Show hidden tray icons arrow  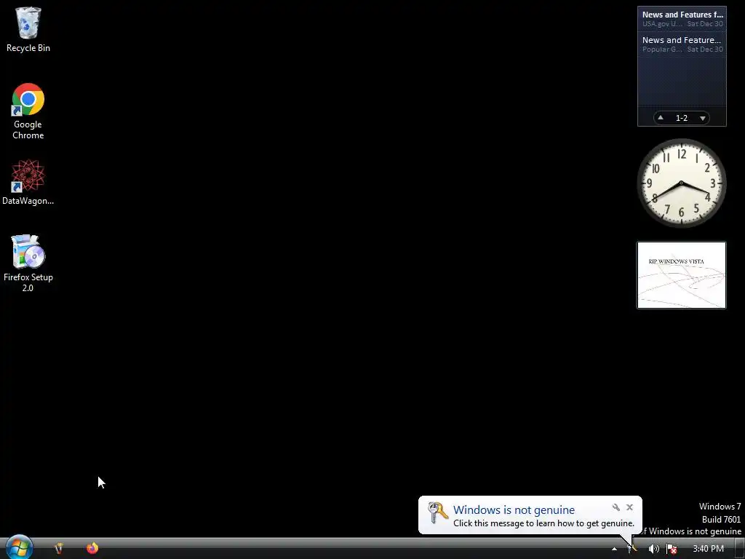(614, 549)
